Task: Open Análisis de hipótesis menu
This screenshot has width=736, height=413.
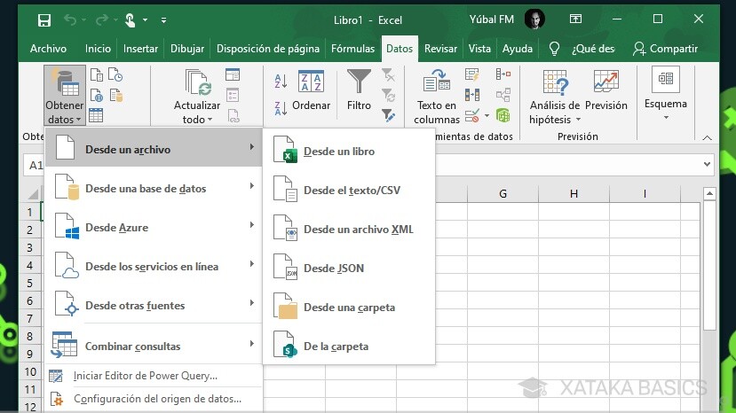Action: pos(555,97)
